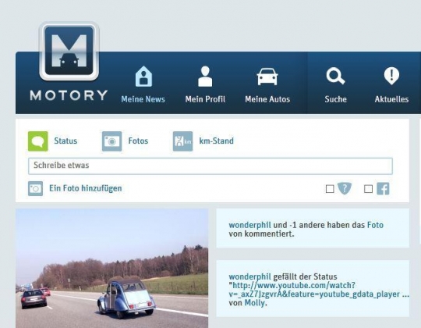Click Ein Foto hinzufügen link
The width and height of the screenshot is (421, 328).
[86, 188]
